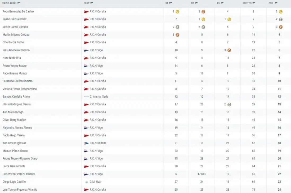Click the C.M. Oza club flag
291x193 pixels.
coord(86,182)
